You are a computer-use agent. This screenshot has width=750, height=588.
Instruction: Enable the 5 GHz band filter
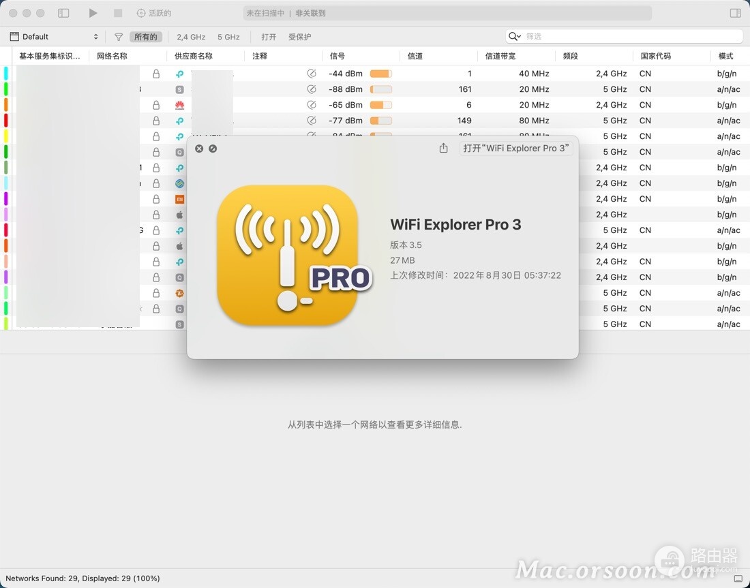[x=228, y=37]
